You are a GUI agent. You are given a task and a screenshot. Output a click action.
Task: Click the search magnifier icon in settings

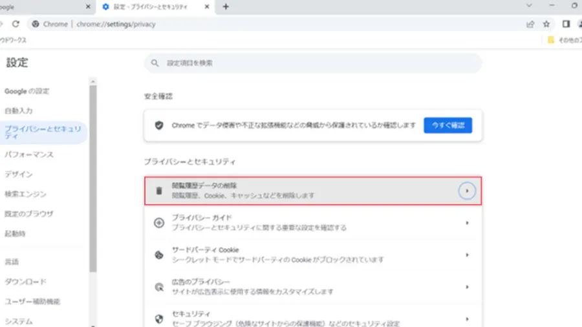155,63
